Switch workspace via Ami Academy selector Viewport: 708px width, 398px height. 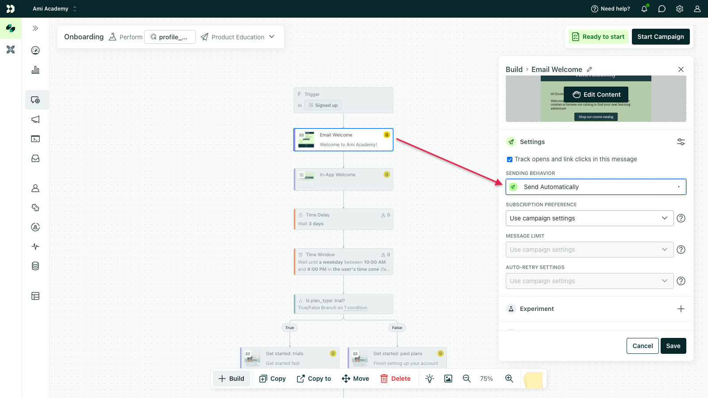[x=54, y=9]
